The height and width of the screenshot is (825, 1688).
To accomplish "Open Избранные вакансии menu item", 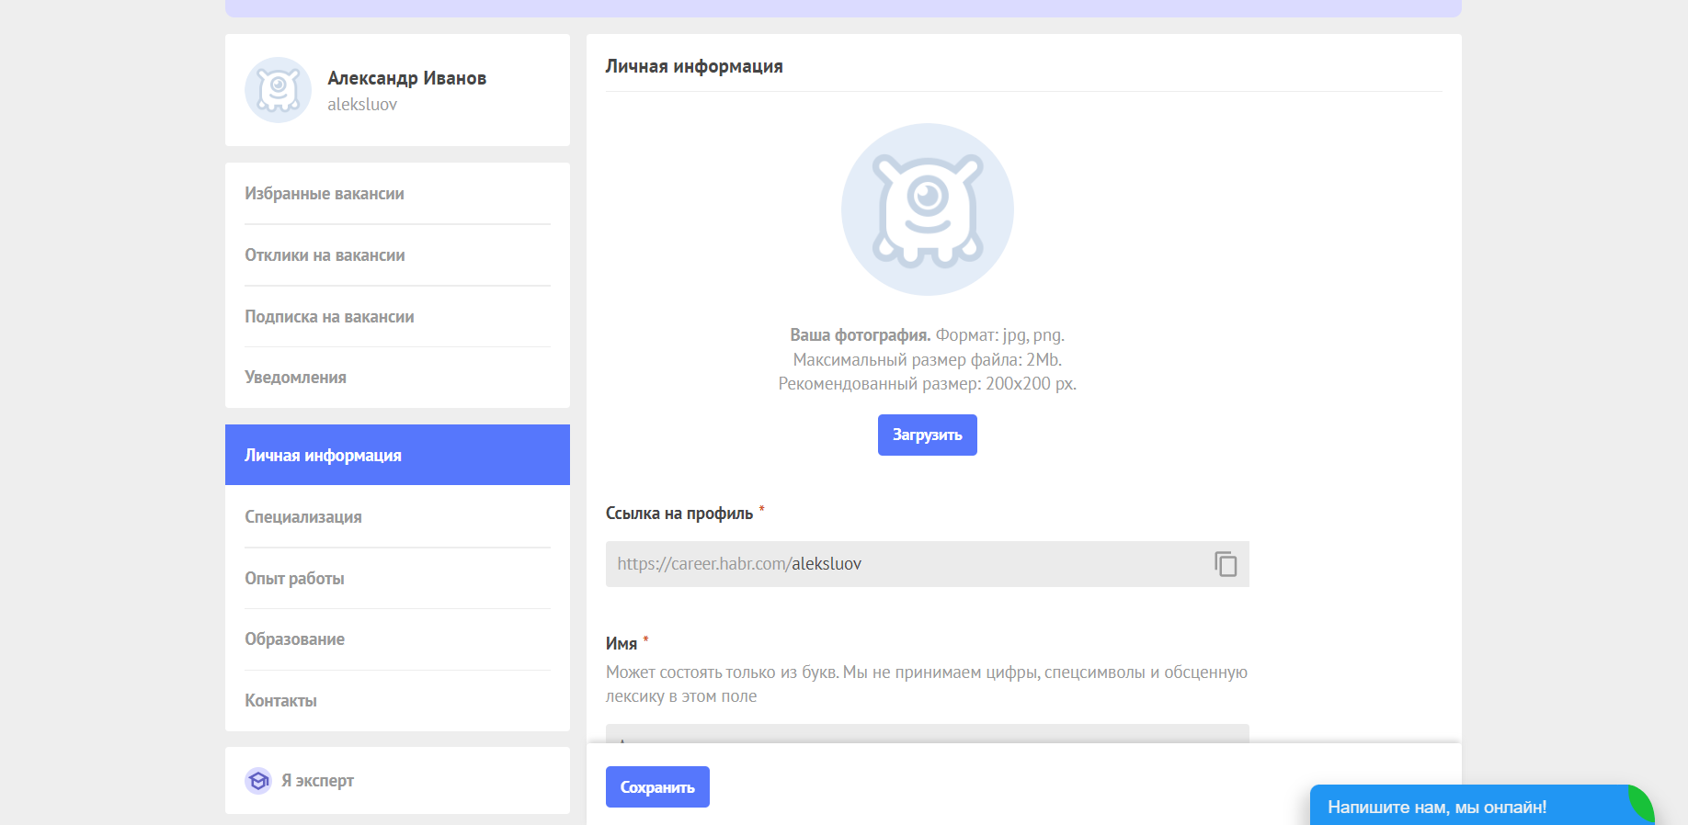I will tap(325, 194).
